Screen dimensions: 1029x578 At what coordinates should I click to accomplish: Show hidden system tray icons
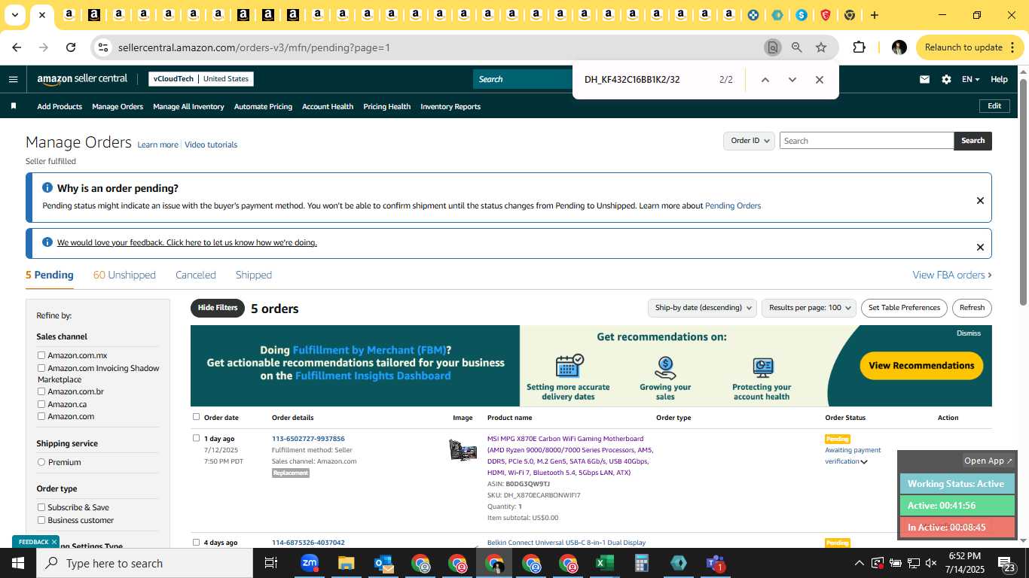[859, 563]
